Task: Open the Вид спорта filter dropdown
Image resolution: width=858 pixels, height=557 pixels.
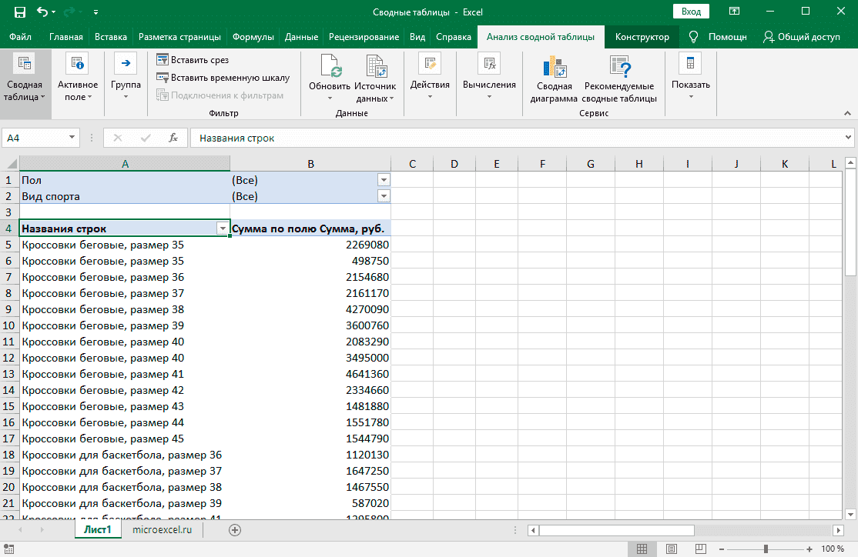Action: coord(384,196)
